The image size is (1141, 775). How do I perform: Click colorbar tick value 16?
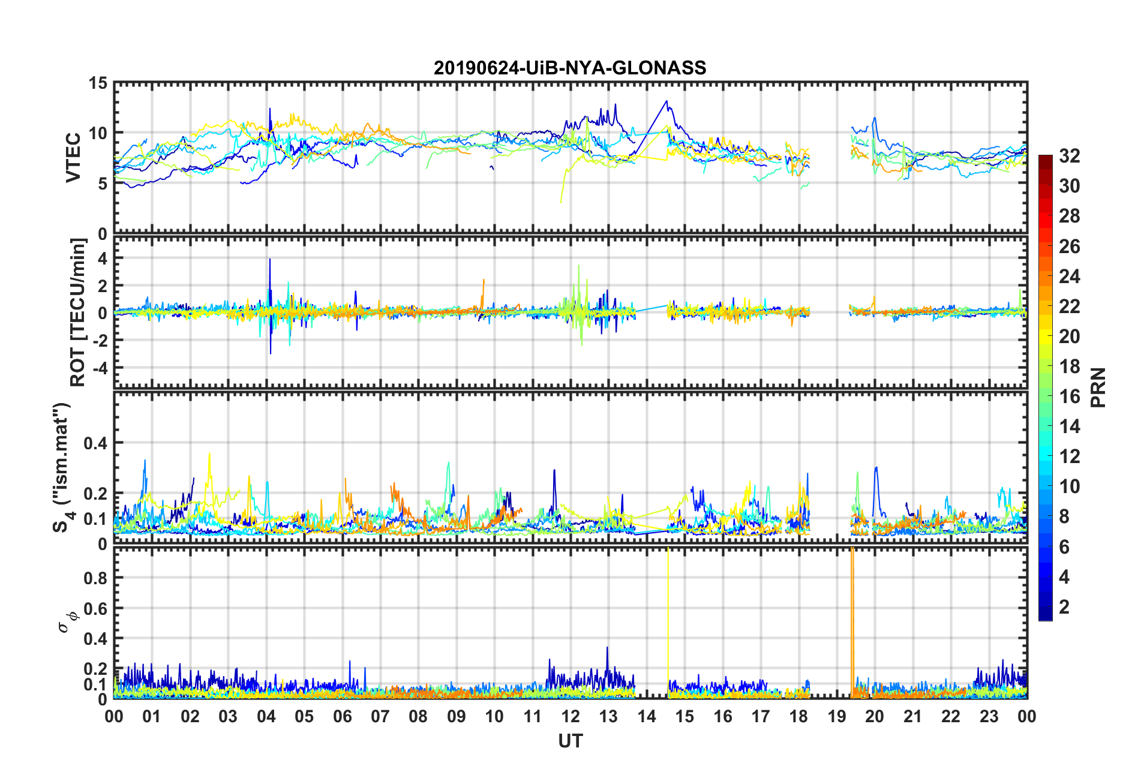1069,396
